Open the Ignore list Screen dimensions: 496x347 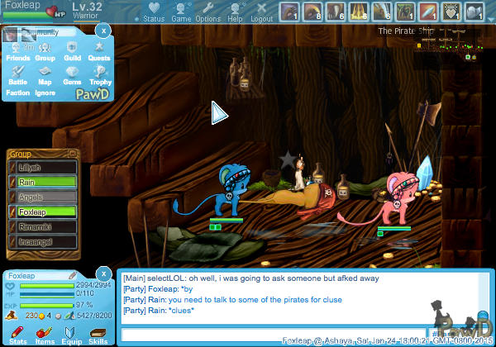click(47, 93)
